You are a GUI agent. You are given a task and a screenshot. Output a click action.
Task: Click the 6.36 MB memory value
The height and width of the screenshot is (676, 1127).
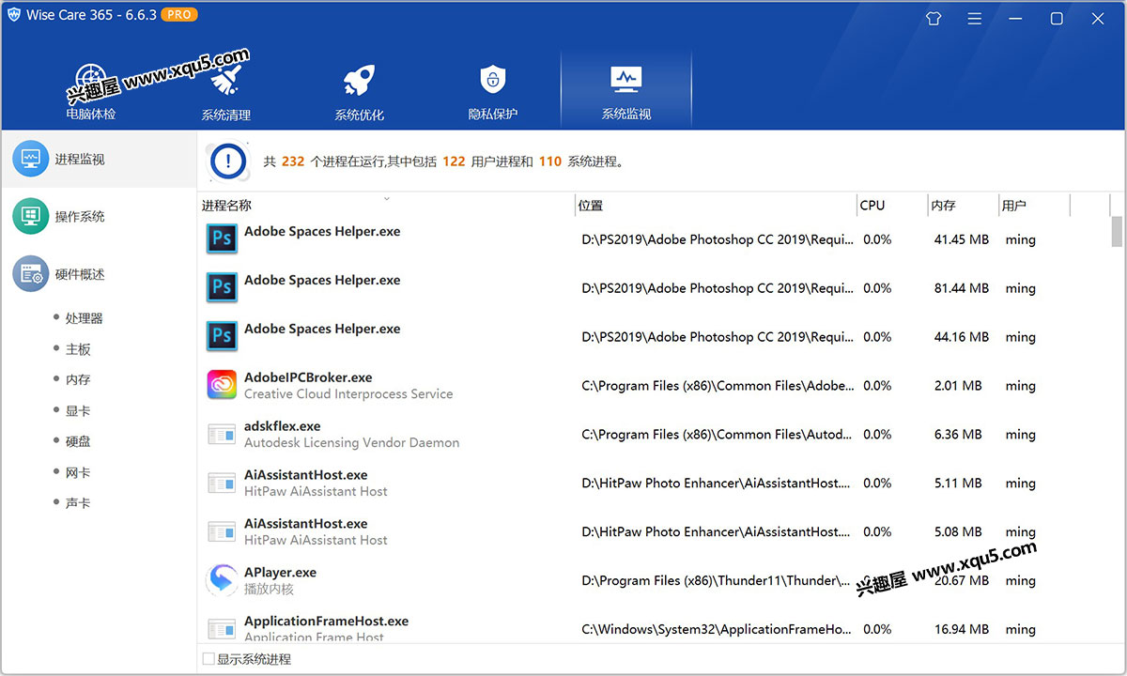958,435
